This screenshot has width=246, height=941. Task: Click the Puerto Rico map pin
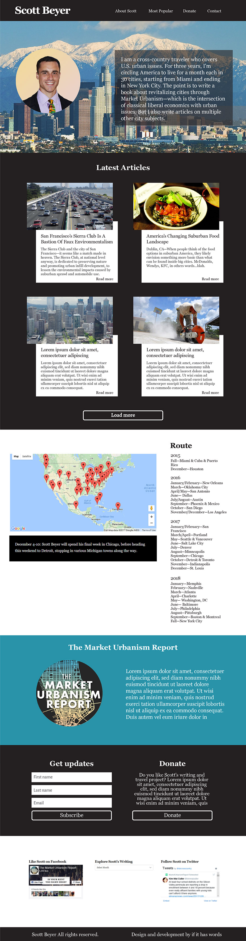coord(118,505)
